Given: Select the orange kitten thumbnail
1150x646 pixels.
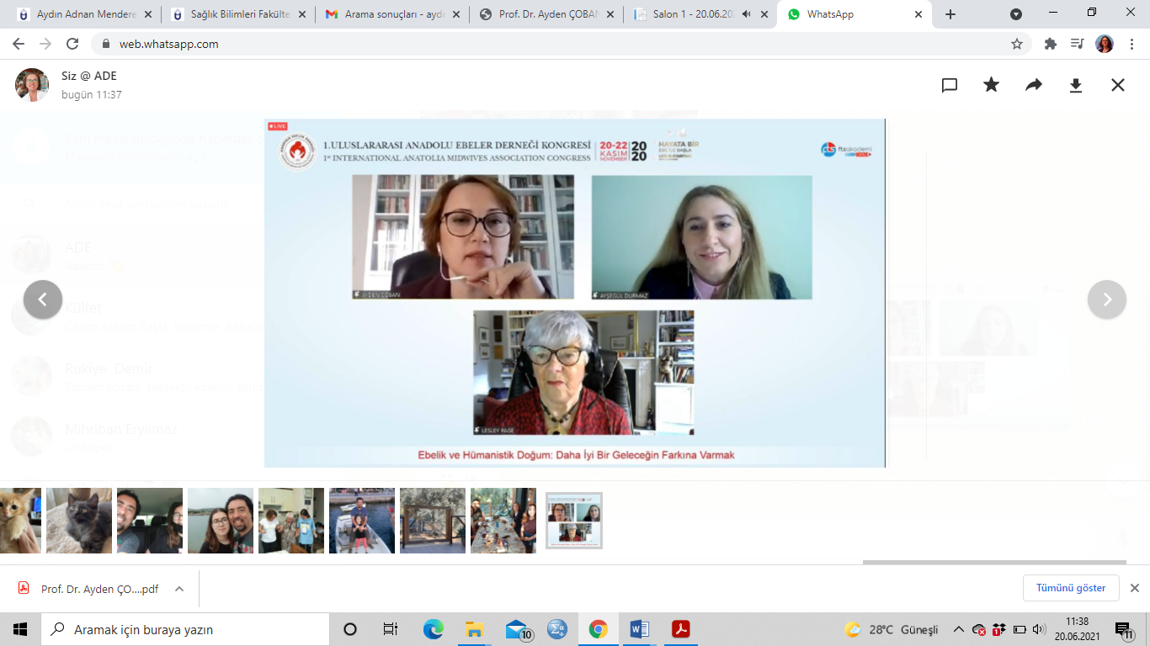Looking at the screenshot, I should tap(20, 520).
